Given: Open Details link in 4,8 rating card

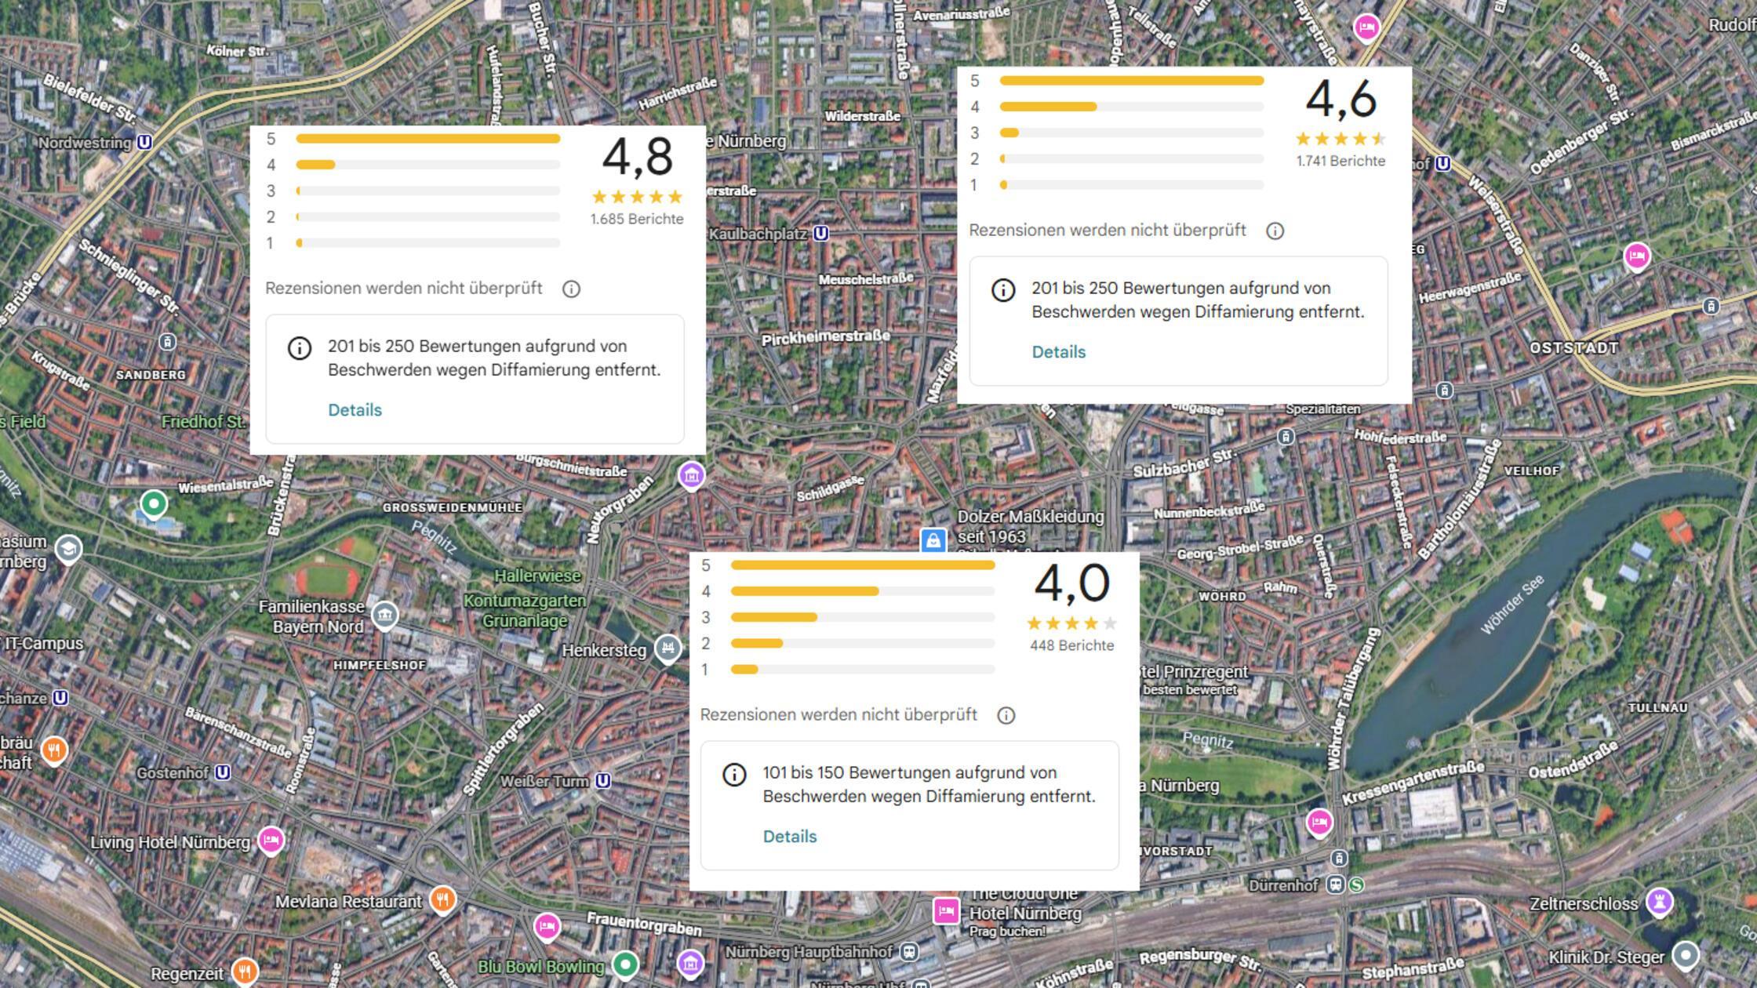Looking at the screenshot, I should click(x=355, y=410).
